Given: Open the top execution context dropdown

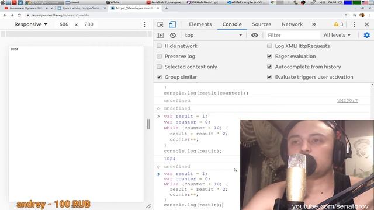Looking at the screenshot, I should [213, 35].
